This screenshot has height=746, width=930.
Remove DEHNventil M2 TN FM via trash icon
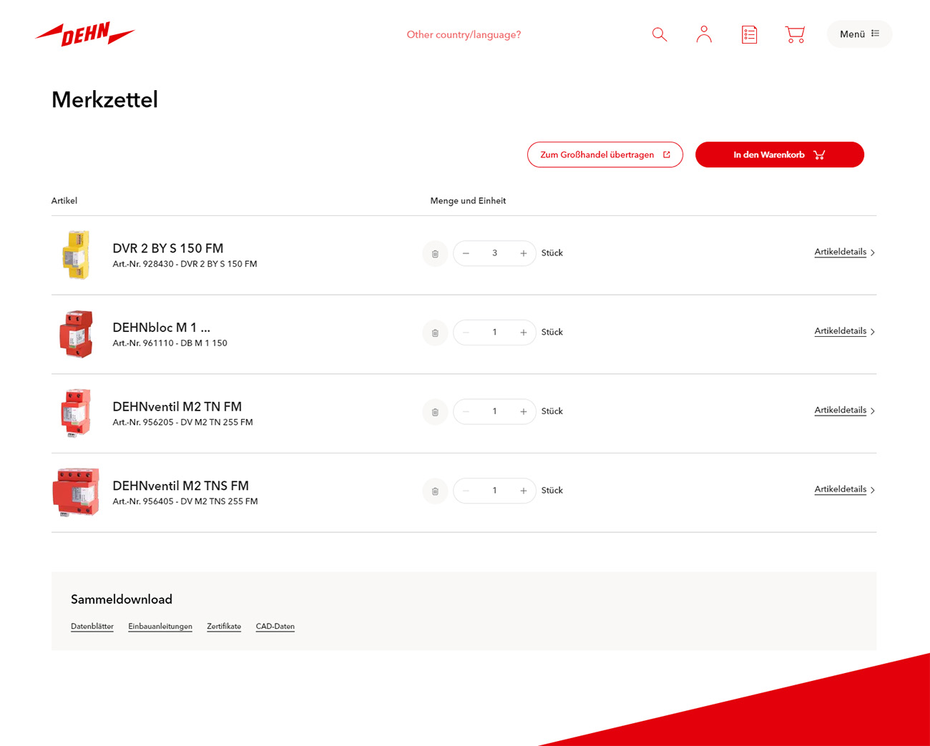[435, 412]
